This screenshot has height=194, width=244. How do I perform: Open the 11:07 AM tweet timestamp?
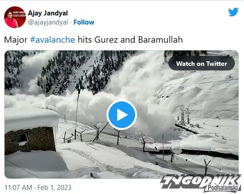[18, 188]
